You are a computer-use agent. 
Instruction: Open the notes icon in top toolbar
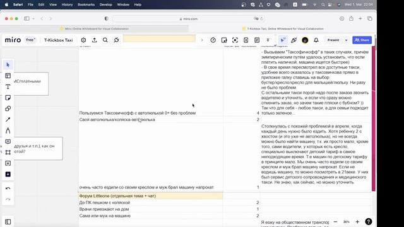point(257,40)
